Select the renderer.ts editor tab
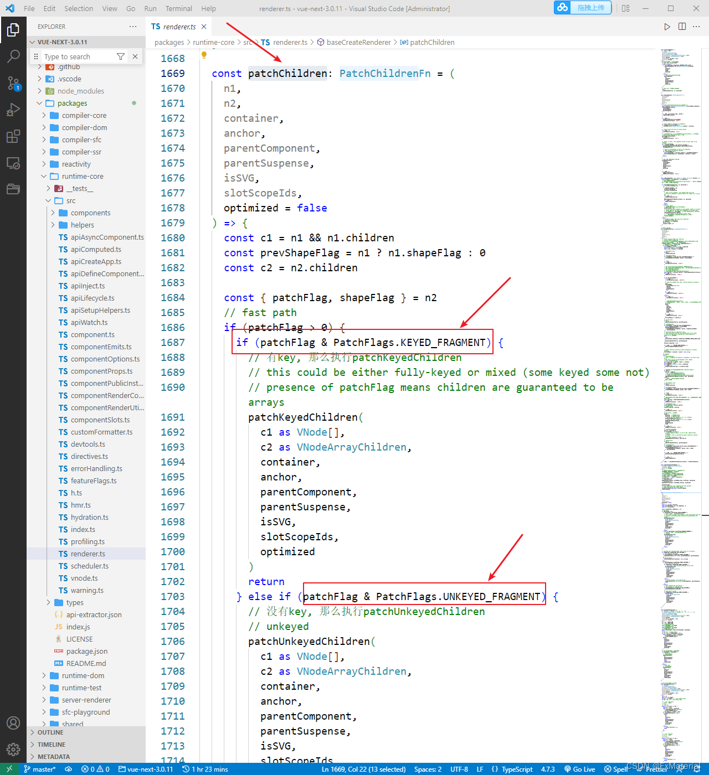709x775 pixels. pyautogui.click(x=178, y=27)
